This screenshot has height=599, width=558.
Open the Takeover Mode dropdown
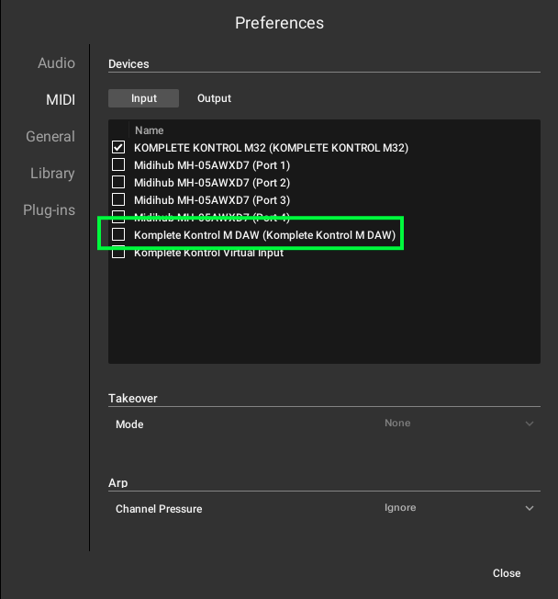[459, 424]
